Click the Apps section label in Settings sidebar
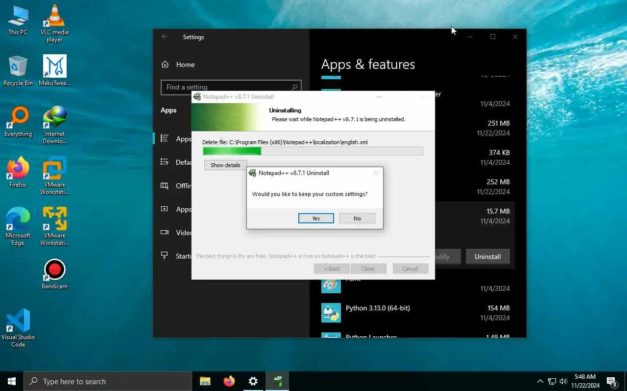This screenshot has height=391, width=627. pos(169,110)
